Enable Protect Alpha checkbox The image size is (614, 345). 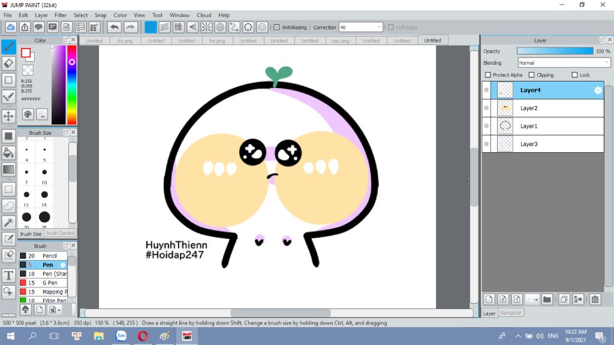488,75
